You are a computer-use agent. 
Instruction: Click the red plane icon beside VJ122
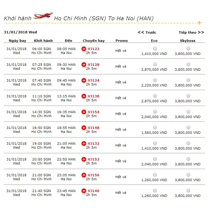[x=84, y=49]
